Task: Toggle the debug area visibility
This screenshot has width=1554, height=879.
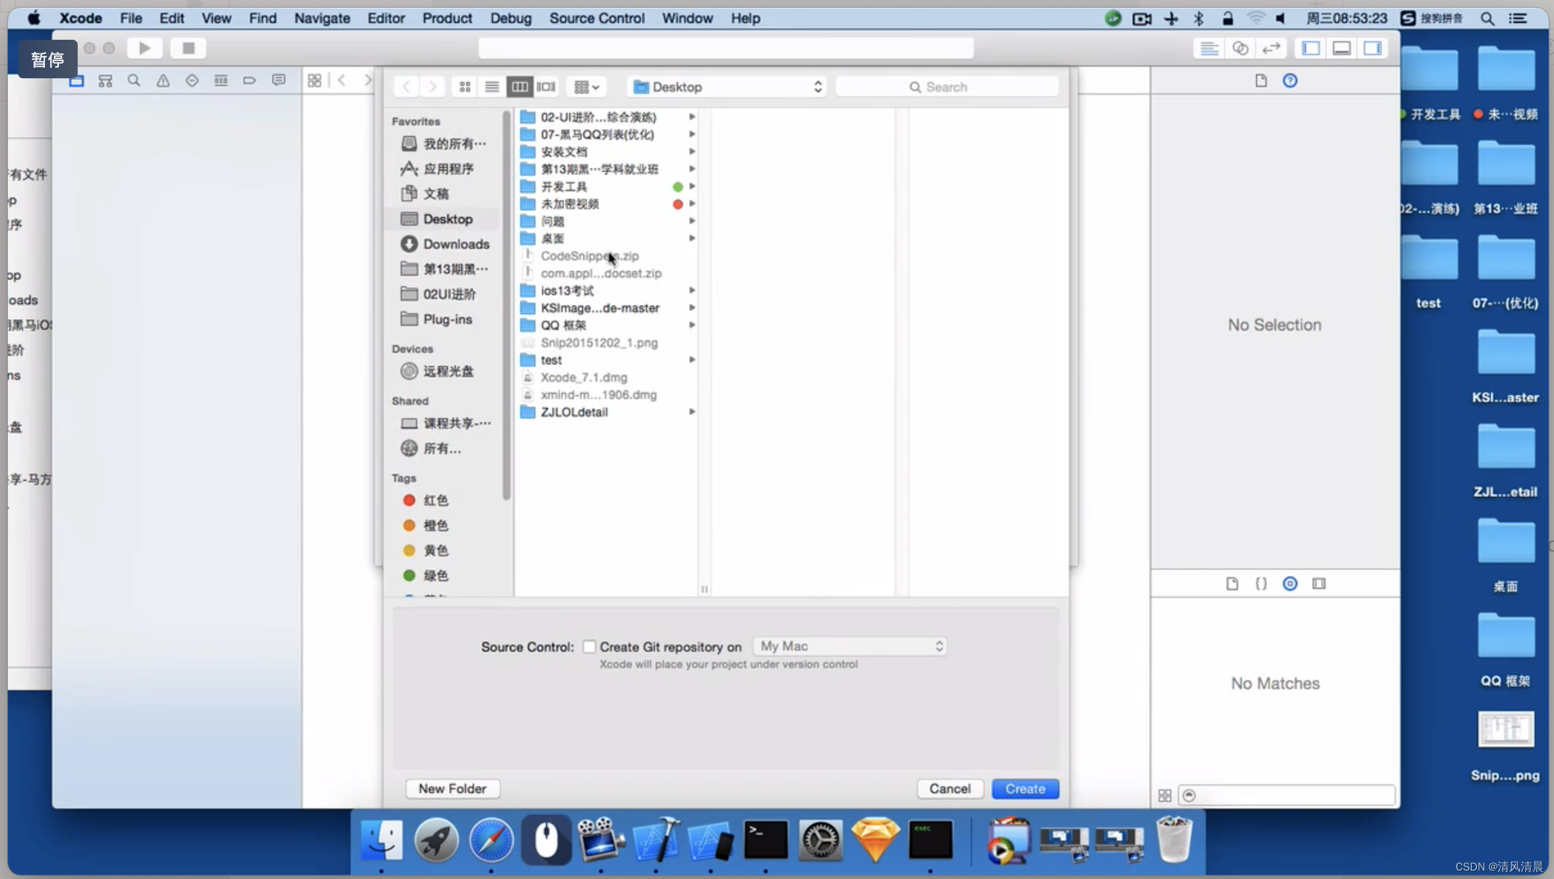Action: (x=1342, y=48)
